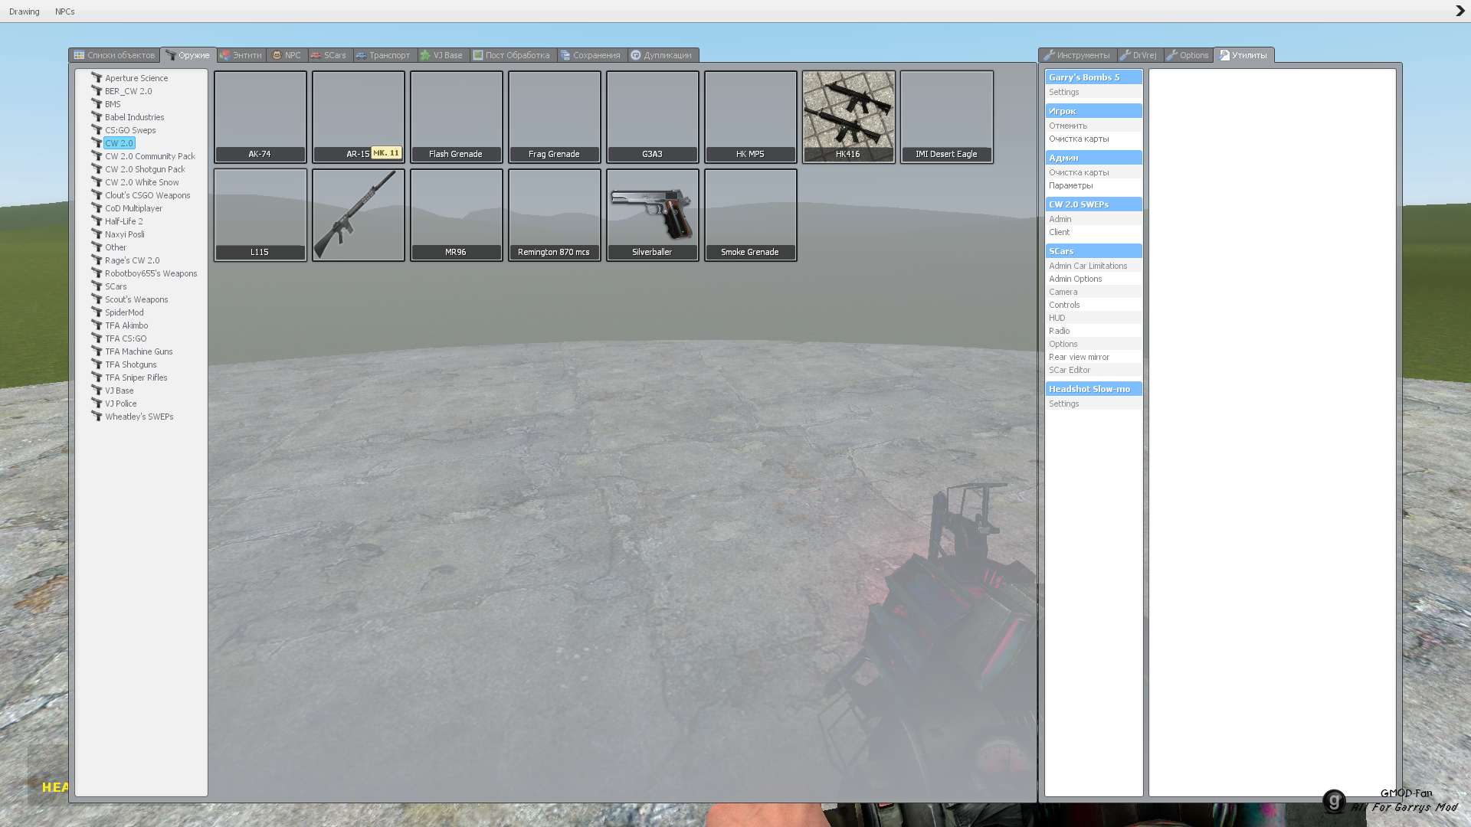This screenshot has width=1471, height=827.
Task: Spawn the Silverballer pistol
Action: click(x=652, y=214)
